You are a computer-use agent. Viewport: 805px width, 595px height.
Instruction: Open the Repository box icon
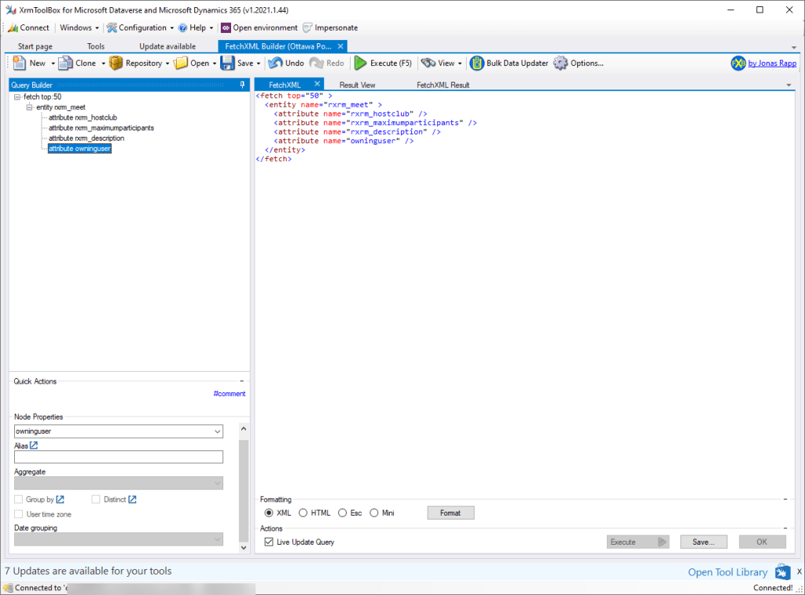(x=116, y=63)
